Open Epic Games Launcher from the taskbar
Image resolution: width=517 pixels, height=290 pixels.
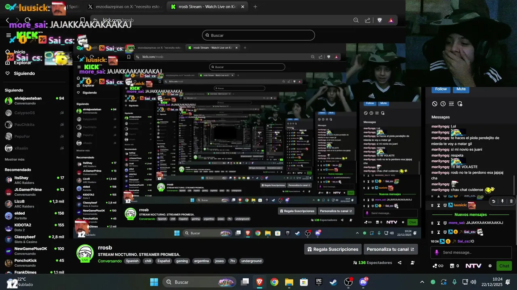click(319, 282)
